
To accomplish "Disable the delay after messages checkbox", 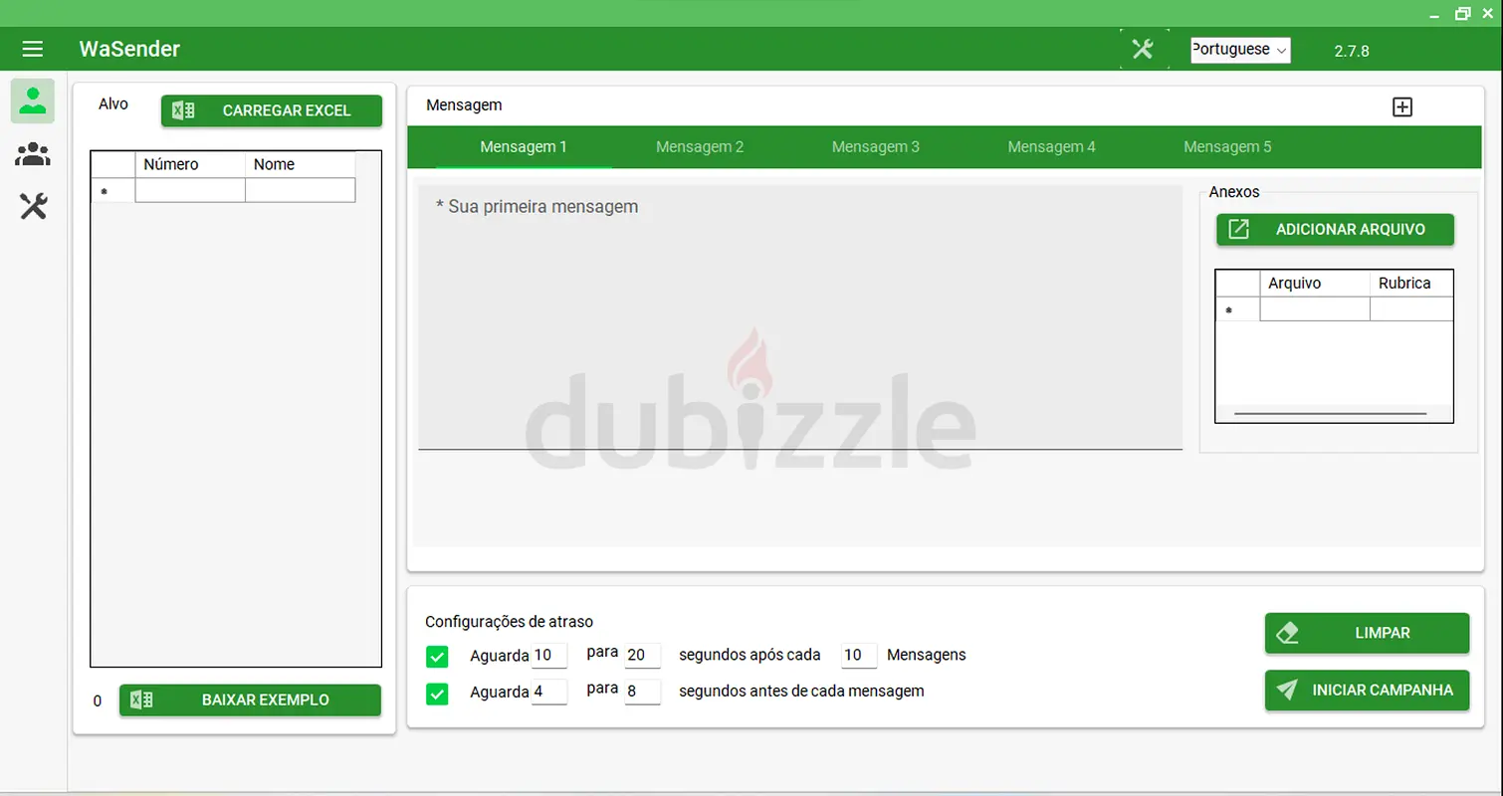I will point(437,656).
